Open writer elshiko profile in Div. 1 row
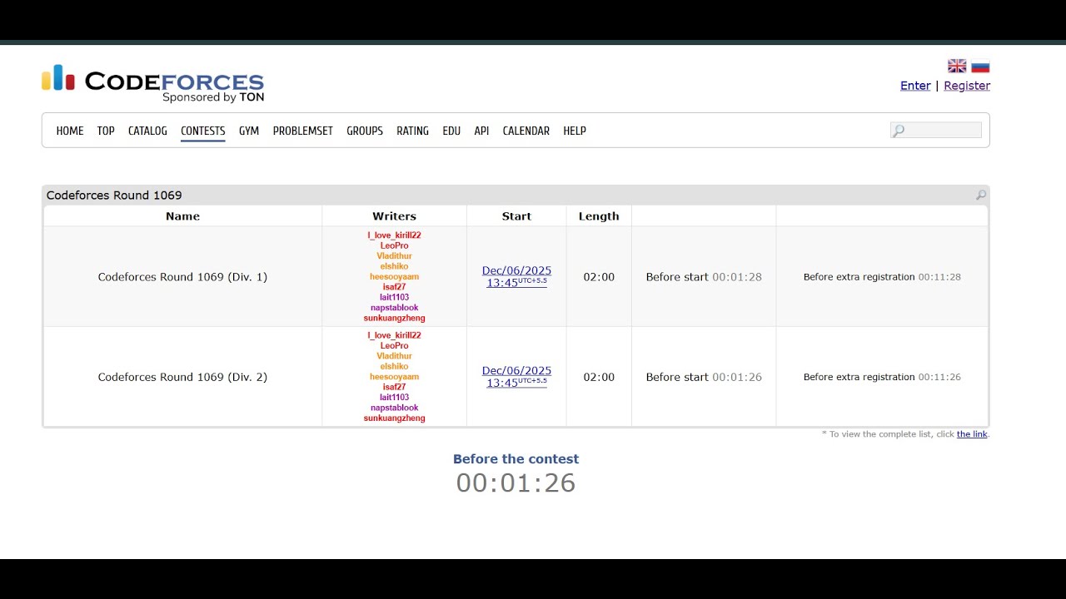 tap(394, 266)
